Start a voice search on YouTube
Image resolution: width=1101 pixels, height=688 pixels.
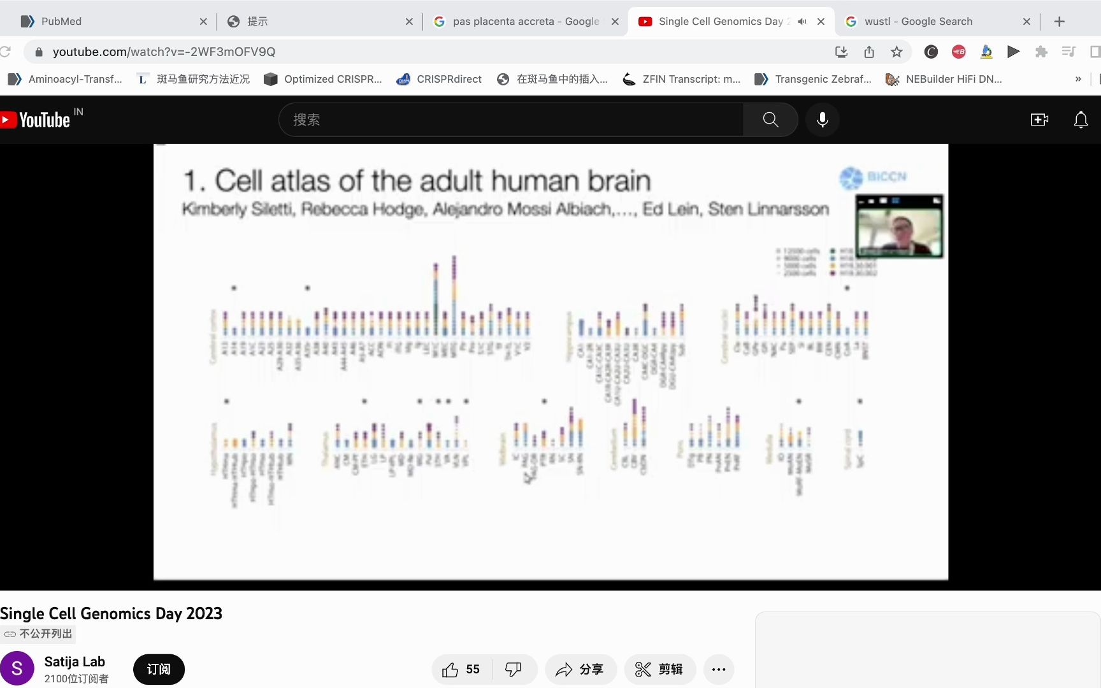(x=823, y=119)
